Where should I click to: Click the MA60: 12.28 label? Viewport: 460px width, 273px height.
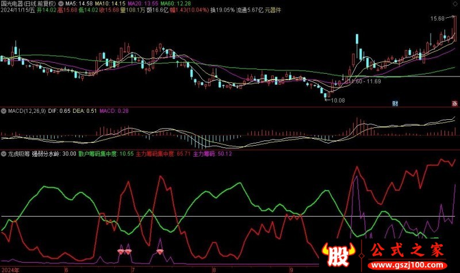[x=175, y=3]
